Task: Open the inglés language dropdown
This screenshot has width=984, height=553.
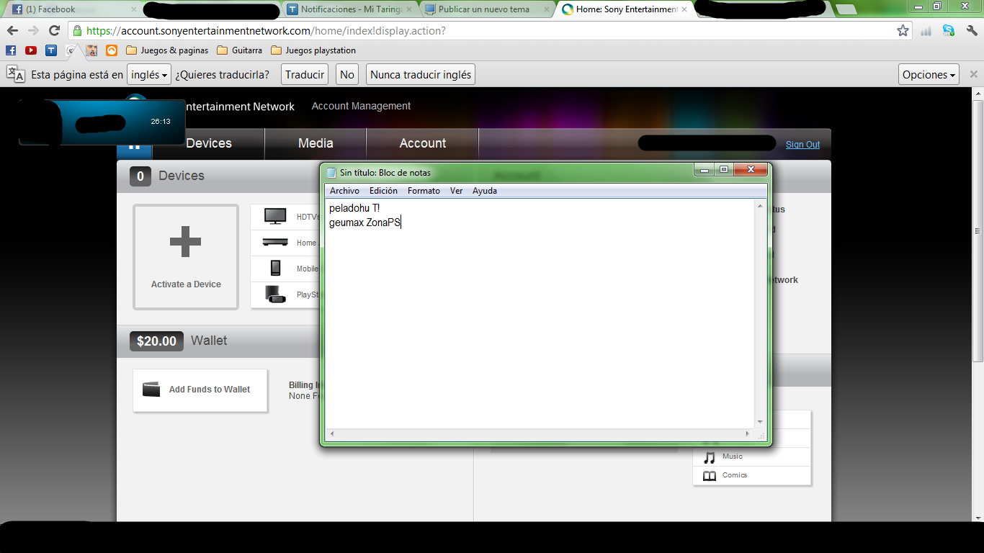Action: tap(149, 74)
